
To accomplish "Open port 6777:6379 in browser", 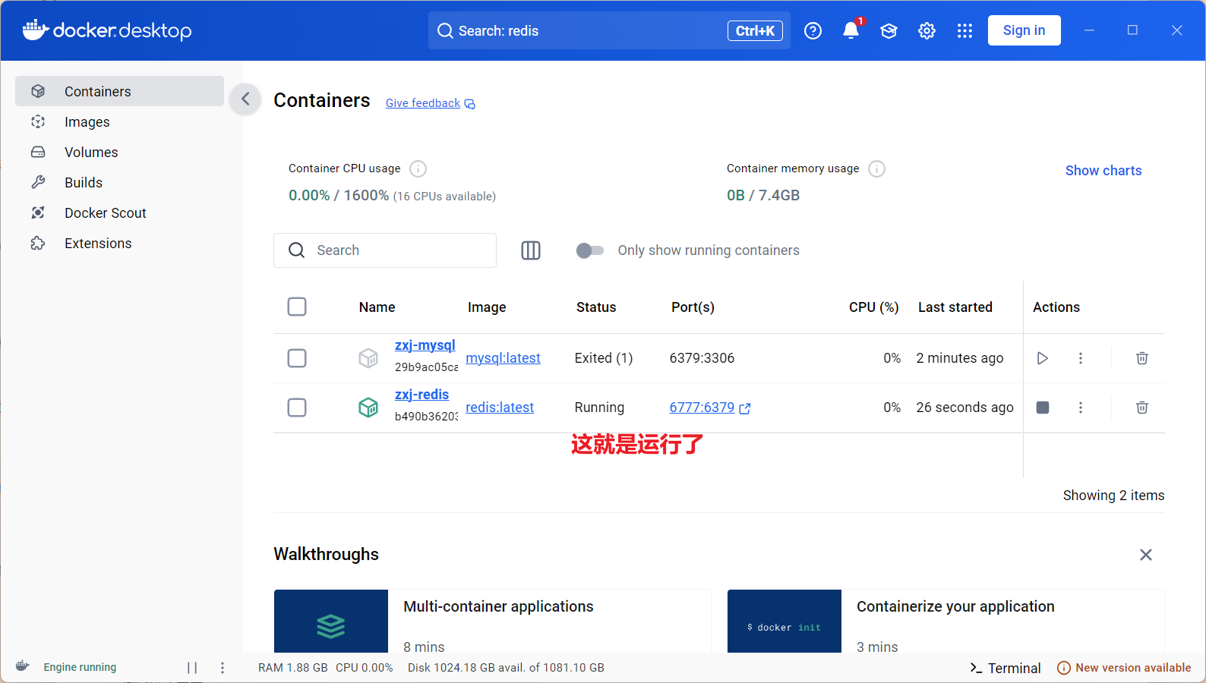I will click(709, 408).
